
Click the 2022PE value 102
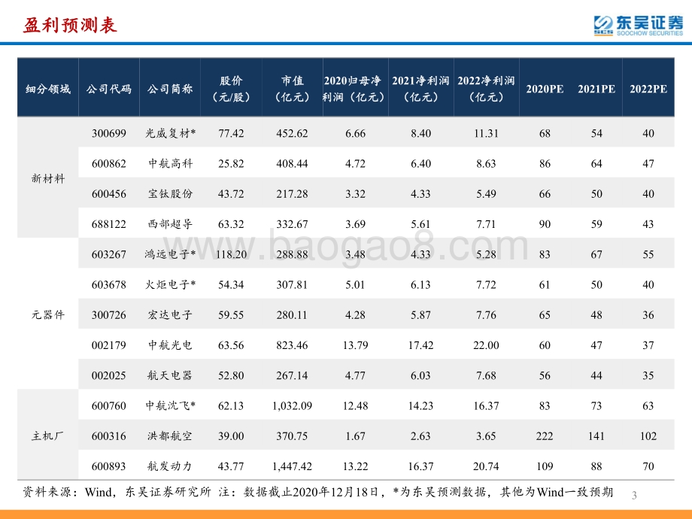coord(648,436)
